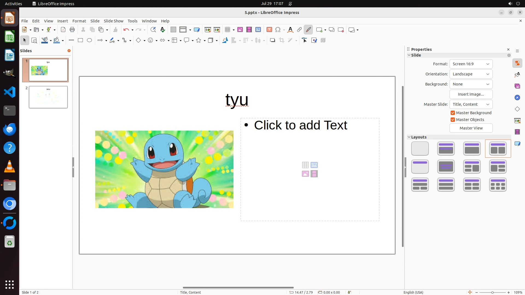Uncheck the Master Background checkbox

coord(453,113)
